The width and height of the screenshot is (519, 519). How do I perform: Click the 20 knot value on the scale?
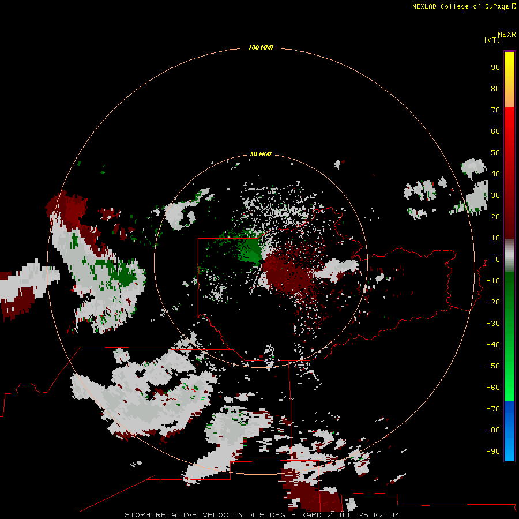pyautogui.click(x=495, y=217)
